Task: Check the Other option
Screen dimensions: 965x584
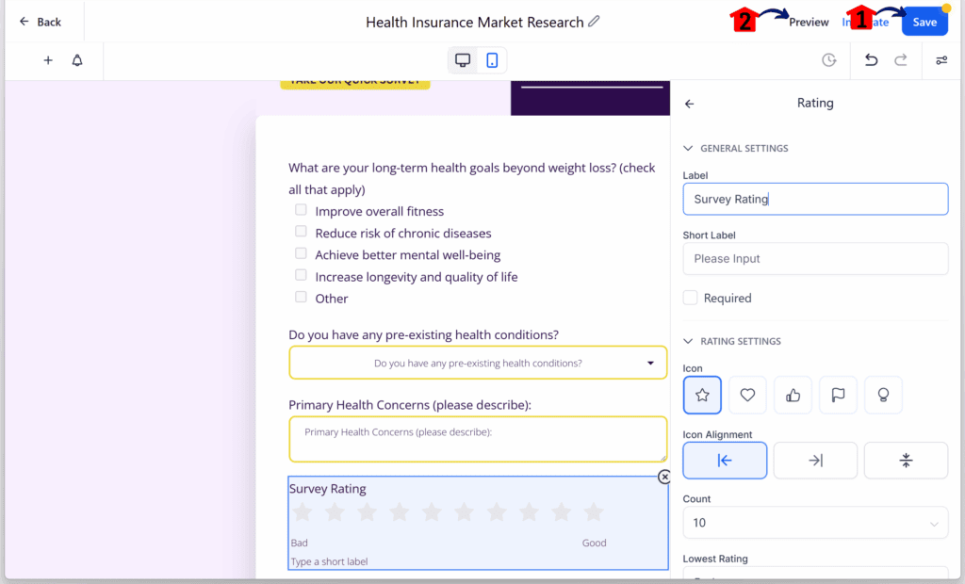Action: (301, 298)
